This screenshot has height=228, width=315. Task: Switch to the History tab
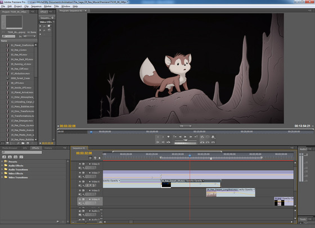pyautogui.click(x=48, y=148)
